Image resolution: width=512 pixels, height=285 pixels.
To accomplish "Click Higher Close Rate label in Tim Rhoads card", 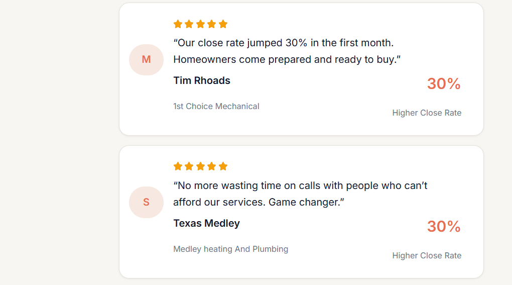I will [427, 113].
